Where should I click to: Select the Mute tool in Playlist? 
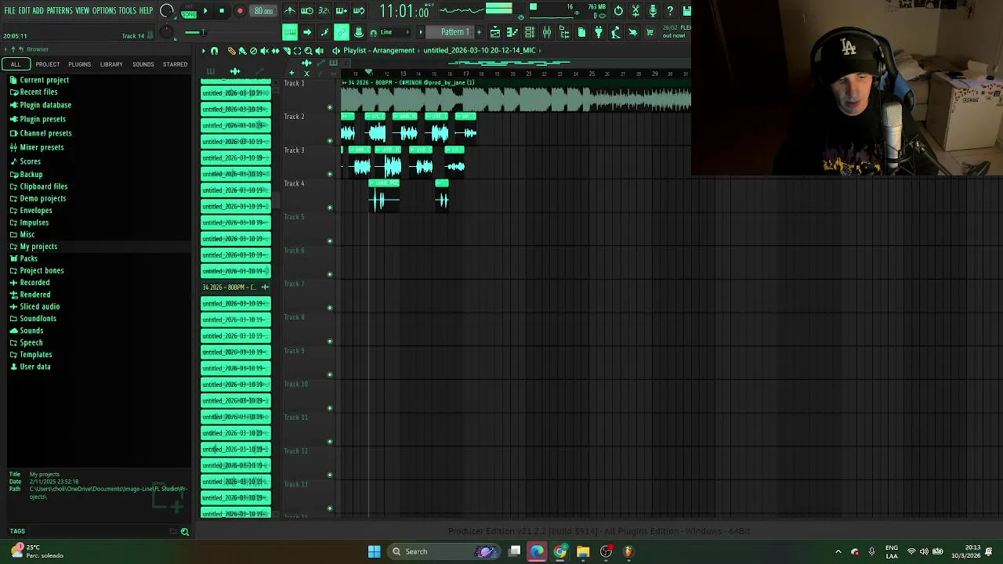(264, 50)
